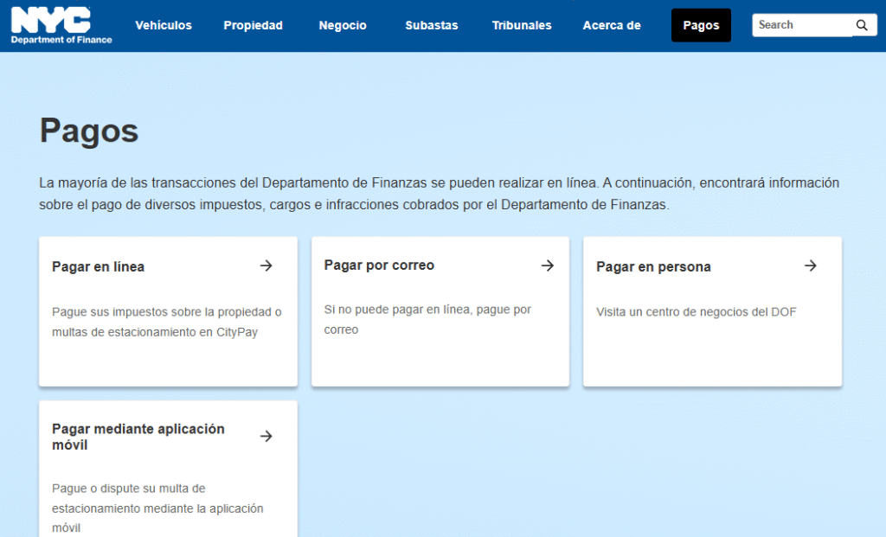Click the NYC Department of Finance logo
Image resolution: width=886 pixels, height=537 pixels.
pyautogui.click(x=61, y=25)
